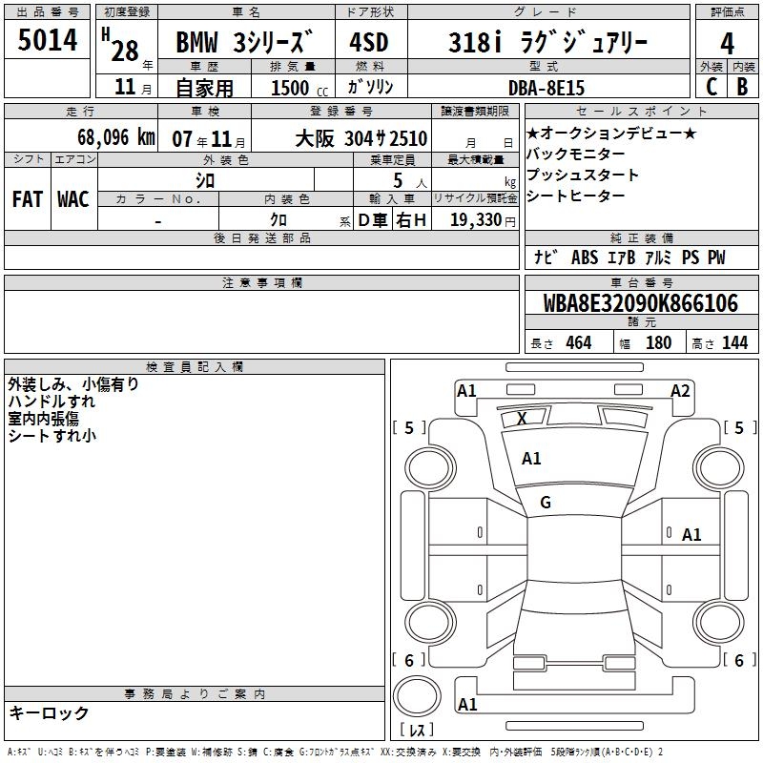Screen dimensions: 763x763
Task: Click inspector note 室内内張傷
Action: 43,419
